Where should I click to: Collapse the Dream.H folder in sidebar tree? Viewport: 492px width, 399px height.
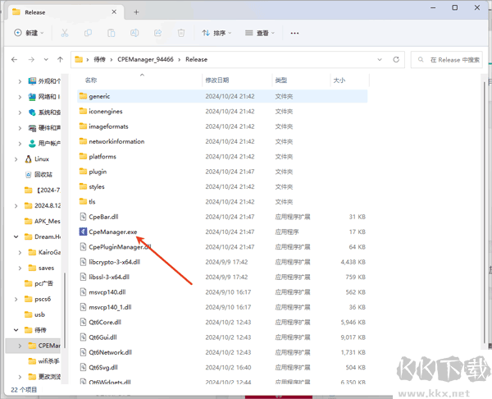20,236
